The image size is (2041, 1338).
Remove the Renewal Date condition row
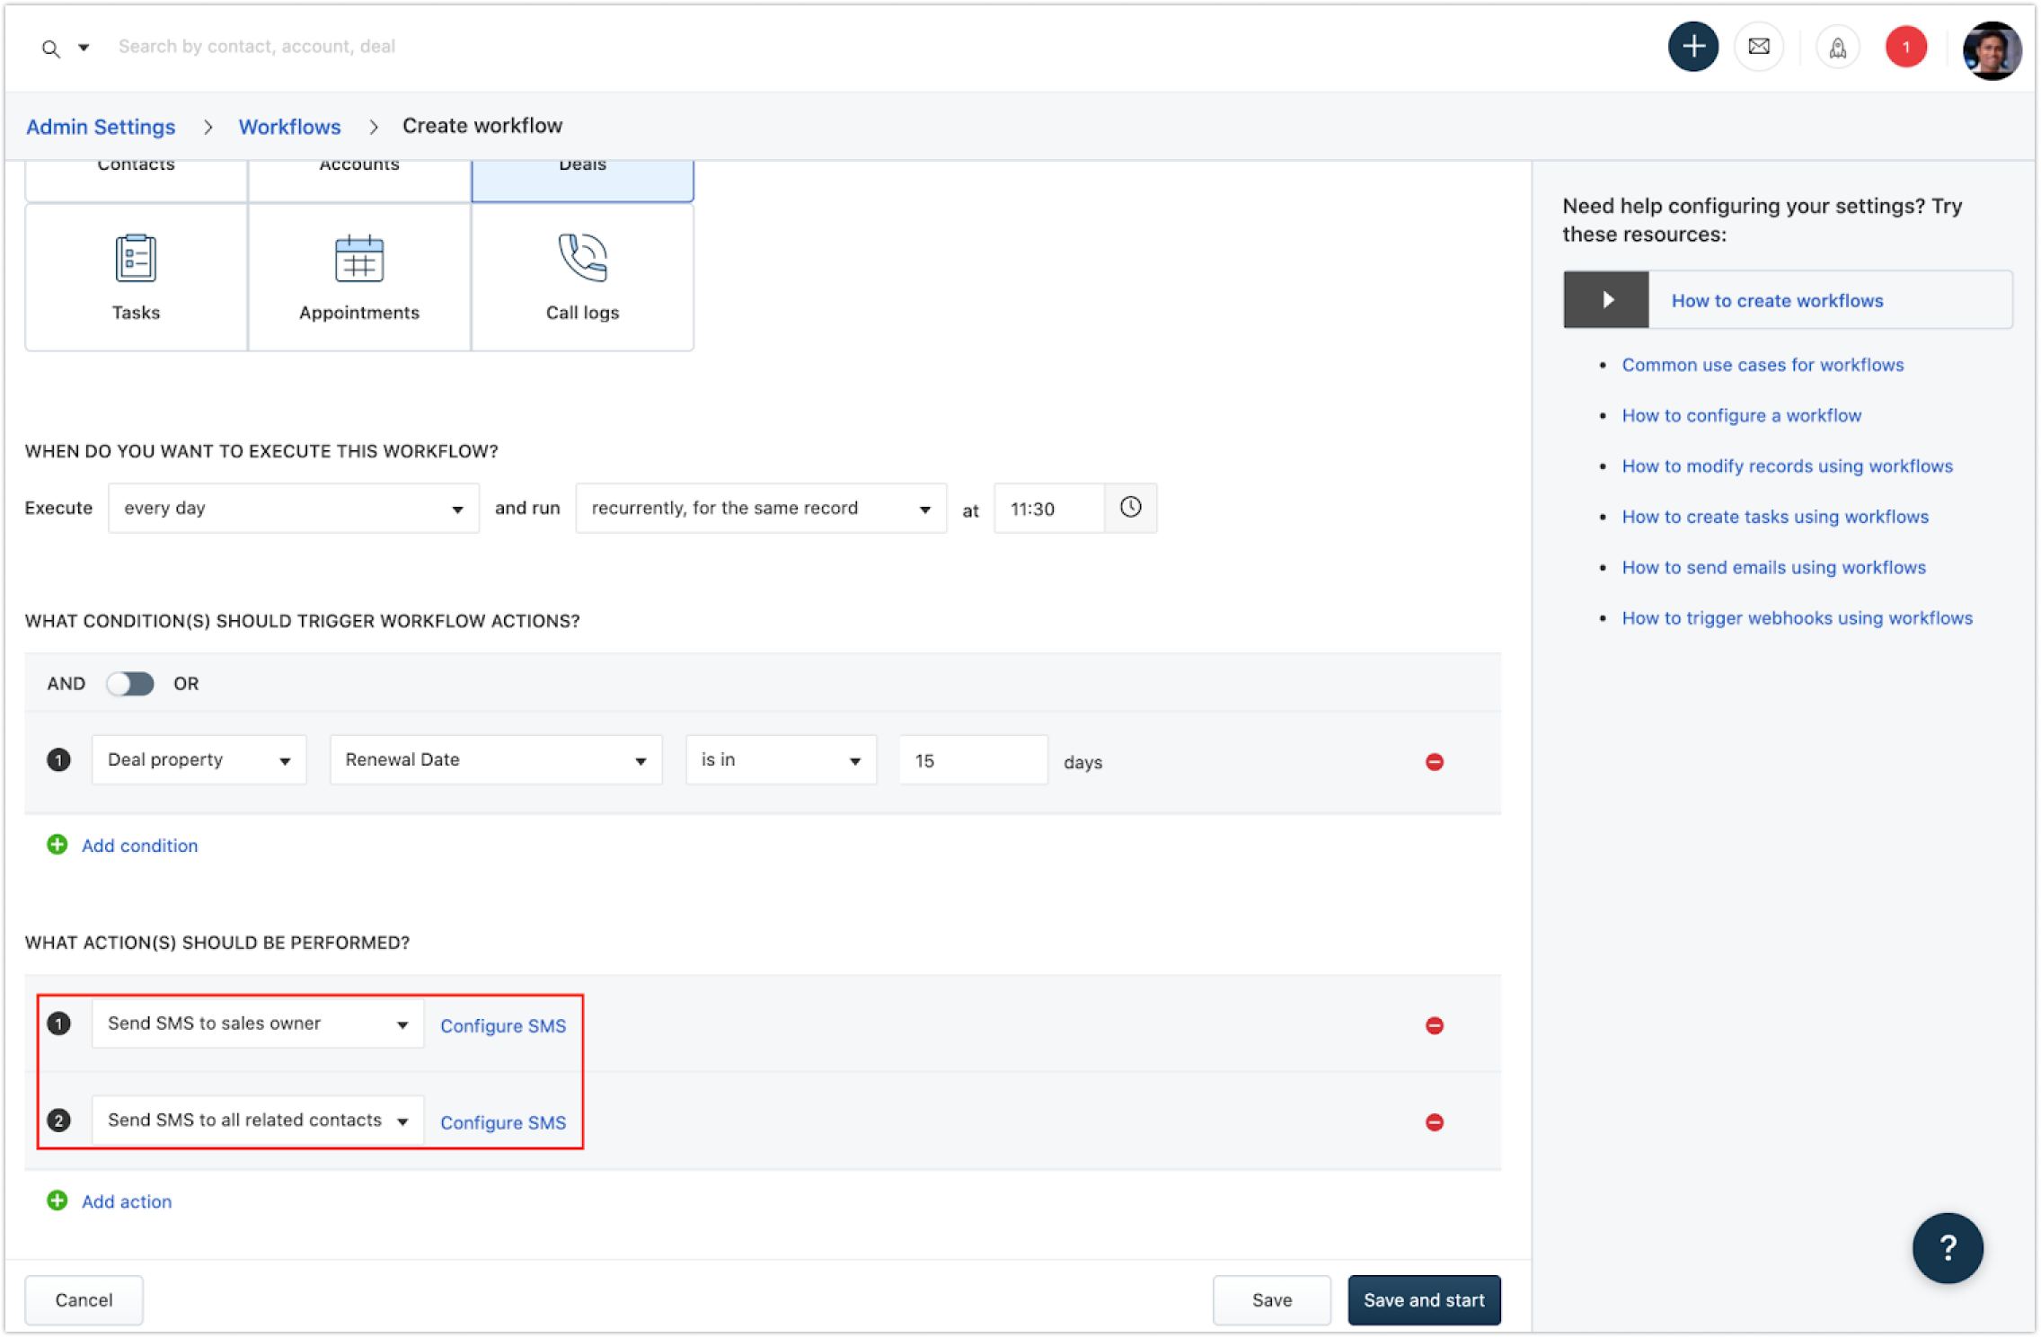pos(1434,762)
